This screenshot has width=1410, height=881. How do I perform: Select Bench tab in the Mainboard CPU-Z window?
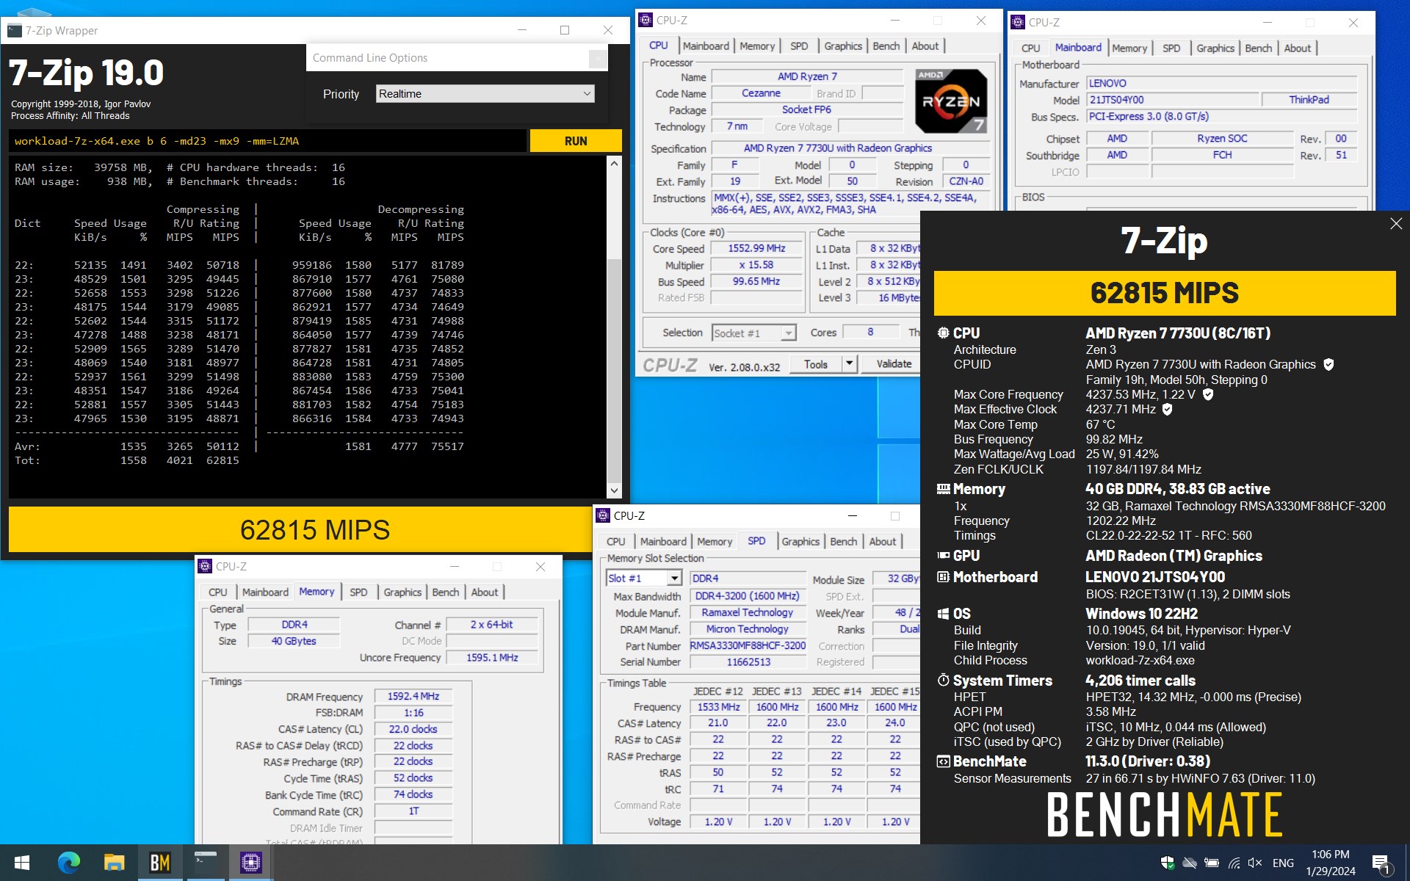pos(1258,48)
